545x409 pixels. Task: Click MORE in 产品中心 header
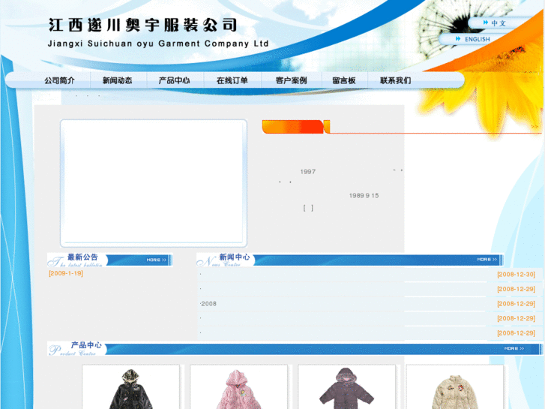(x=514, y=348)
